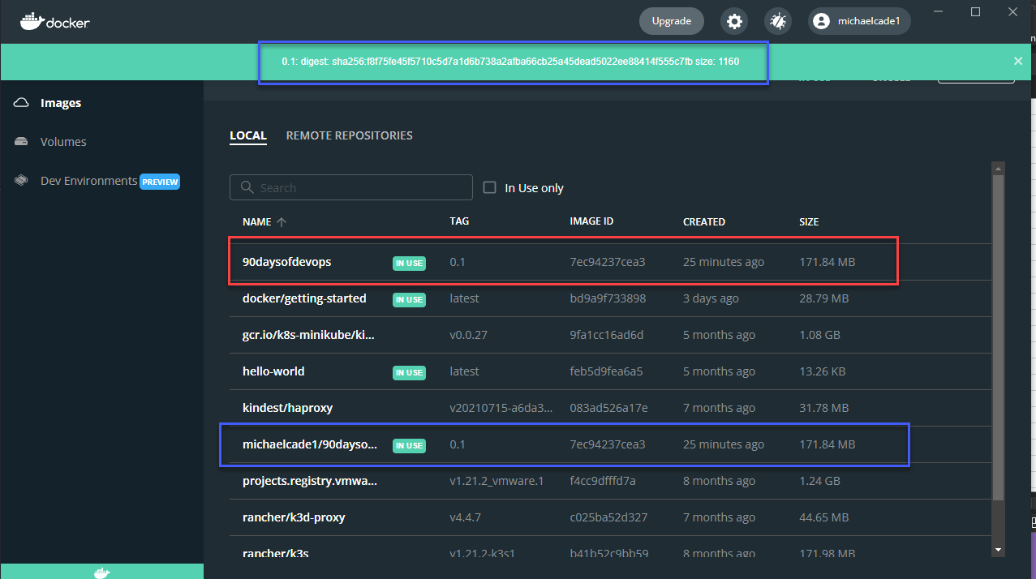Click the Volumes drive icon in sidebar
The width and height of the screenshot is (1036, 579).
click(22, 142)
